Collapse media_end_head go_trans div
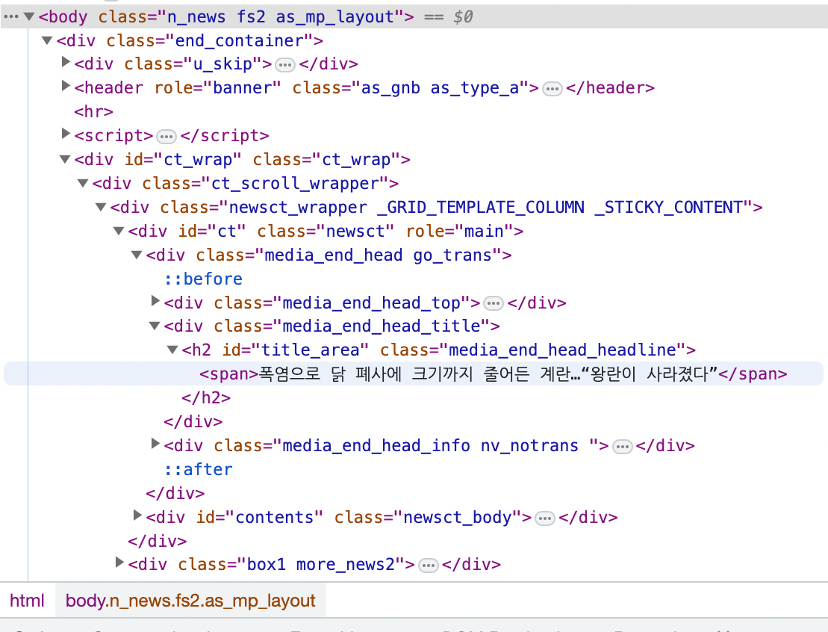Viewport: 828px width, 632px height. (137, 255)
